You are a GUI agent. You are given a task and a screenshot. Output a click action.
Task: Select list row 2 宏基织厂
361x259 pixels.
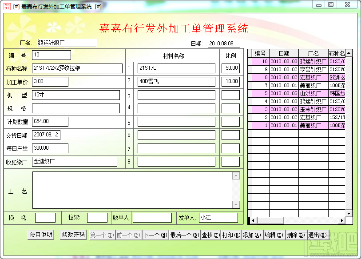(298, 117)
